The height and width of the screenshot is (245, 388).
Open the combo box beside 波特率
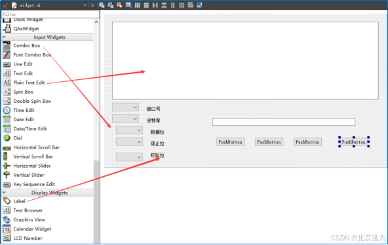[125, 119]
